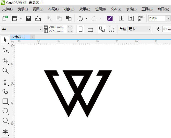Create a new document
This screenshot has height=138, width=171.
pyautogui.click(x=5, y=18)
